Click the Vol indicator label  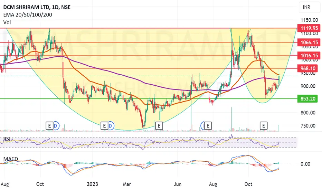[7, 22]
